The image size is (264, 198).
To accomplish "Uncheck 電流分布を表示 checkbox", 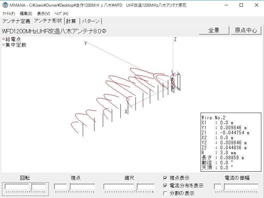I will (165, 186).
